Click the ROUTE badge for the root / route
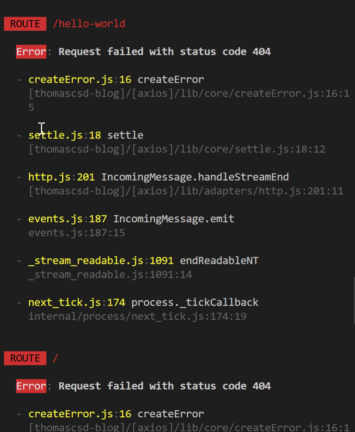Image resolution: width=355 pixels, height=432 pixels. 25,358
